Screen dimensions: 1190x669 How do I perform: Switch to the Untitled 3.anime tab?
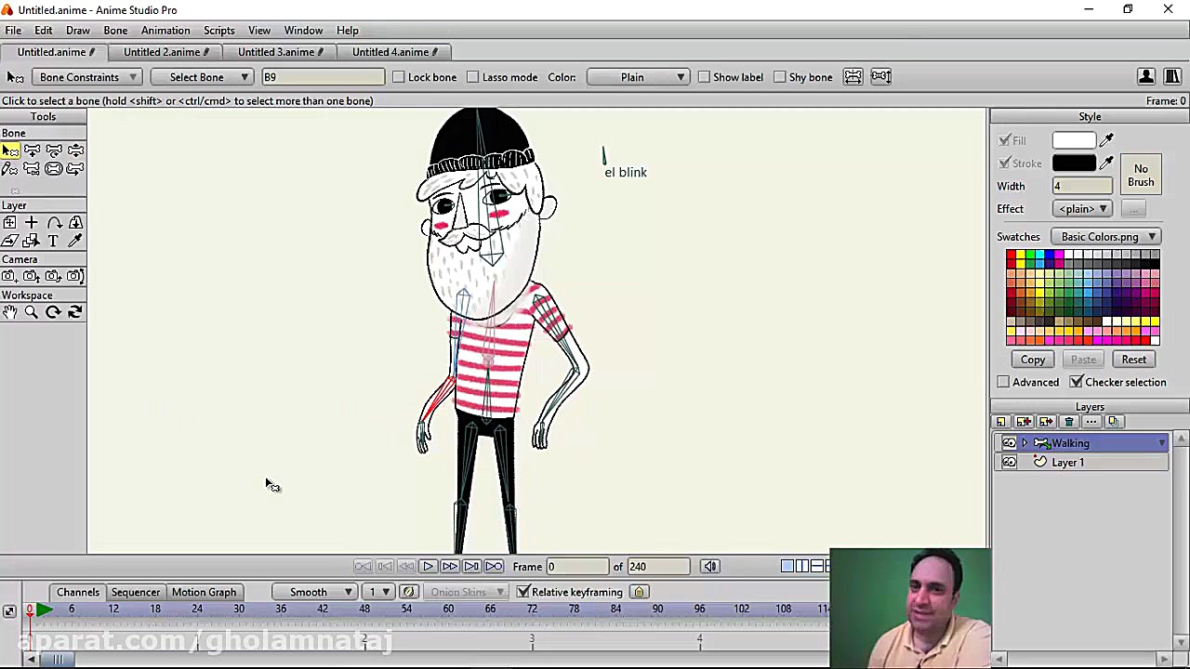coord(277,52)
